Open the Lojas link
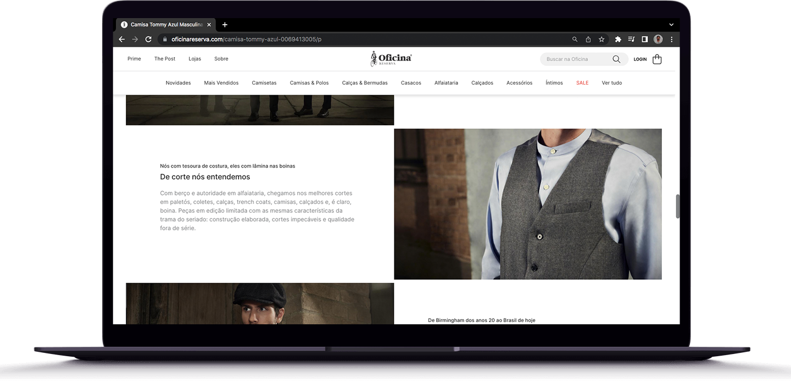 195,59
